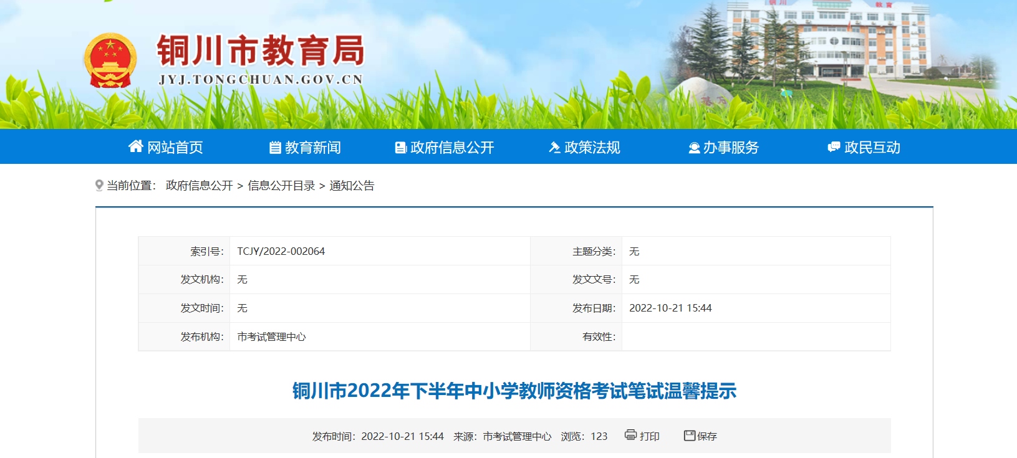Follow the 信息公开目录 breadcrumb link
The width and height of the screenshot is (1017, 458).
click(281, 186)
